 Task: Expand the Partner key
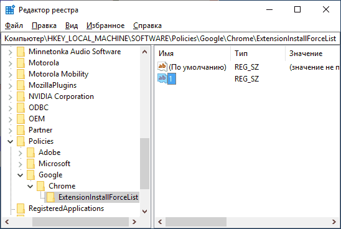tap(10, 131)
